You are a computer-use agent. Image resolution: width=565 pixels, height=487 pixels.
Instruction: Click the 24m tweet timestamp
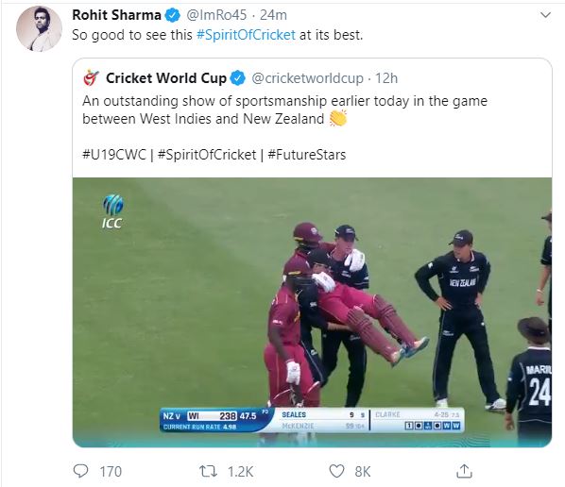click(273, 15)
